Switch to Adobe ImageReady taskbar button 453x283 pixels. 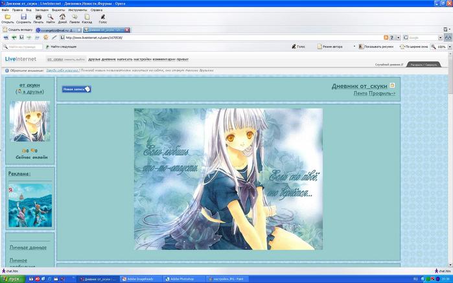click(x=140, y=279)
